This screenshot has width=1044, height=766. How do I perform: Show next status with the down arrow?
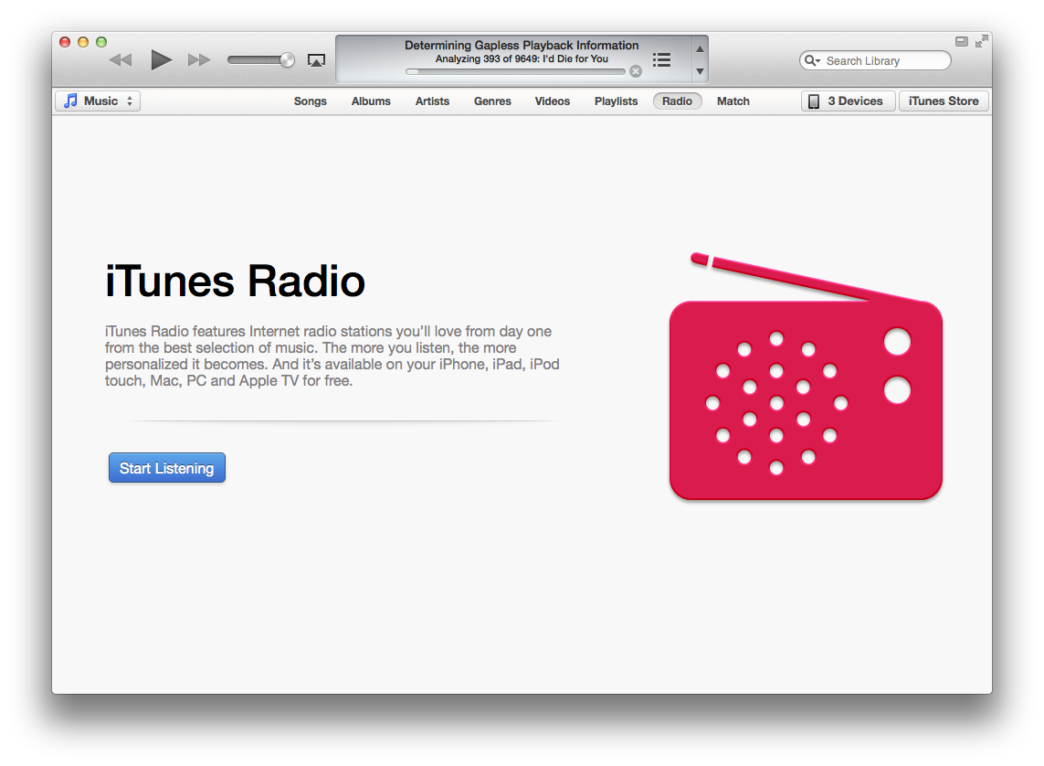click(x=700, y=71)
